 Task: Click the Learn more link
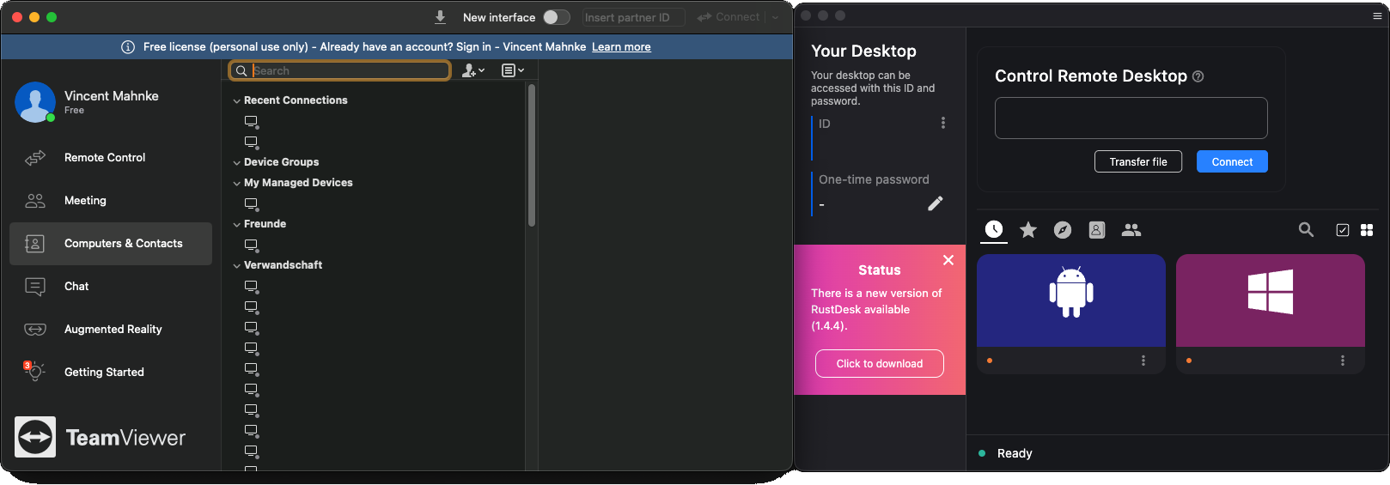[621, 47]
